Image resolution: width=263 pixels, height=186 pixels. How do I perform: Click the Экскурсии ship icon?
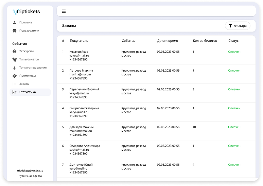(x=15, y=51)
